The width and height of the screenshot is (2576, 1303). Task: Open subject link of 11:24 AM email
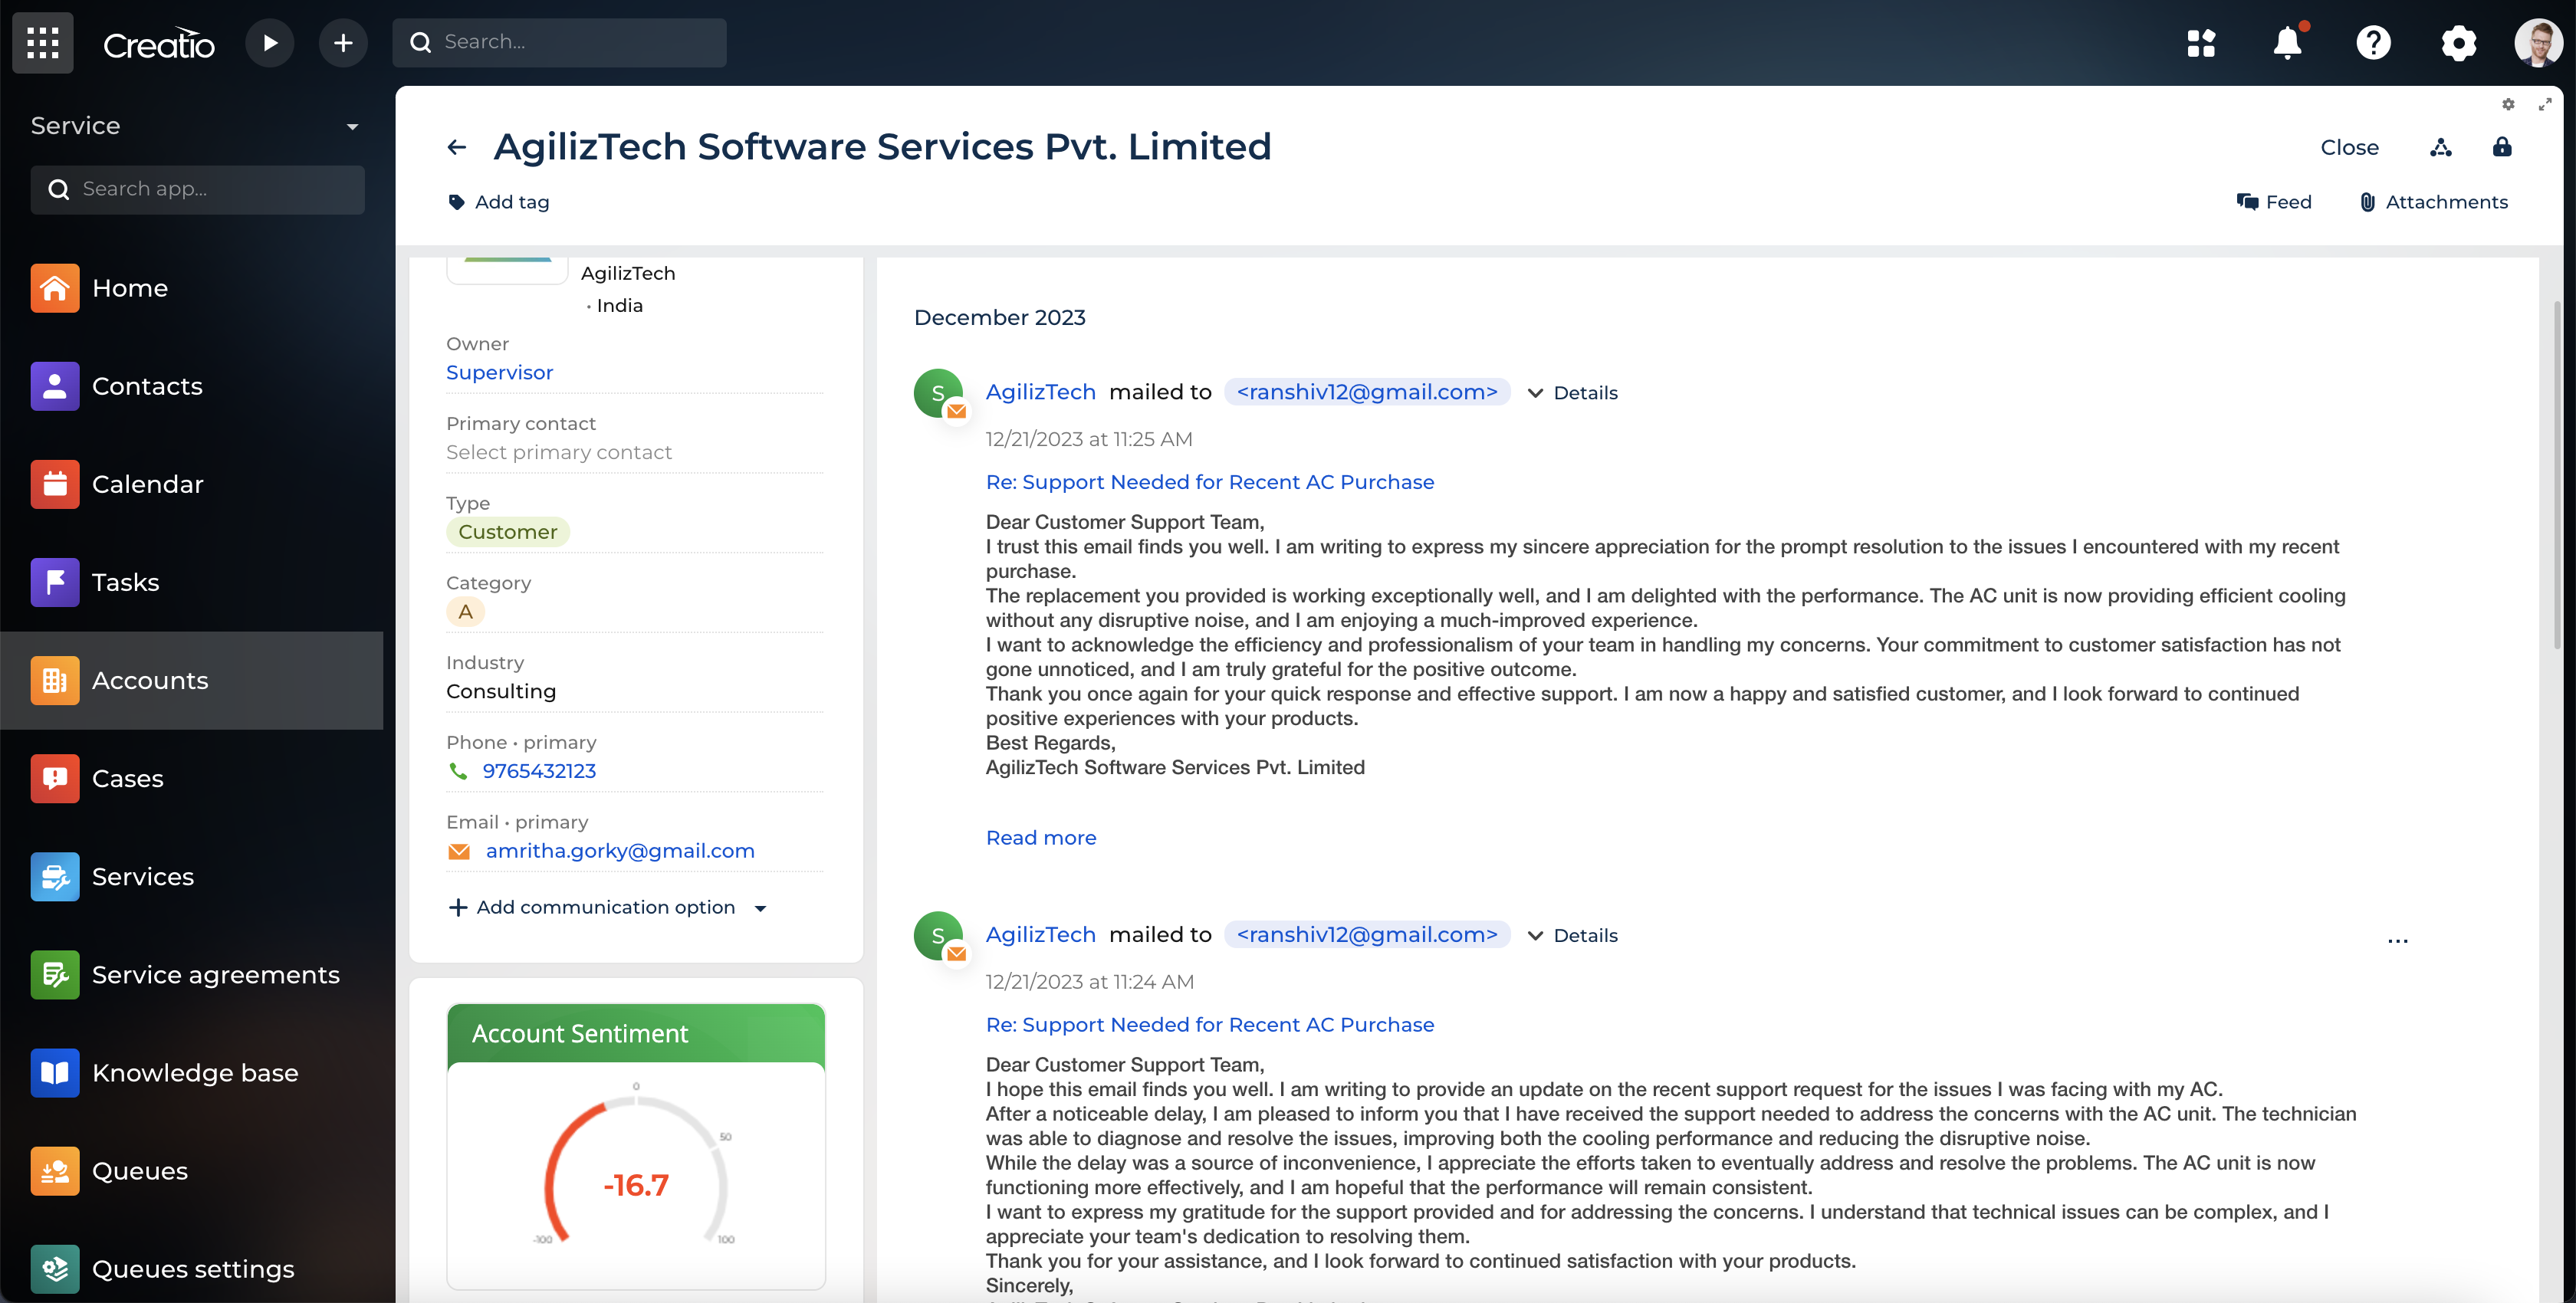(x=1210, y=1024)
